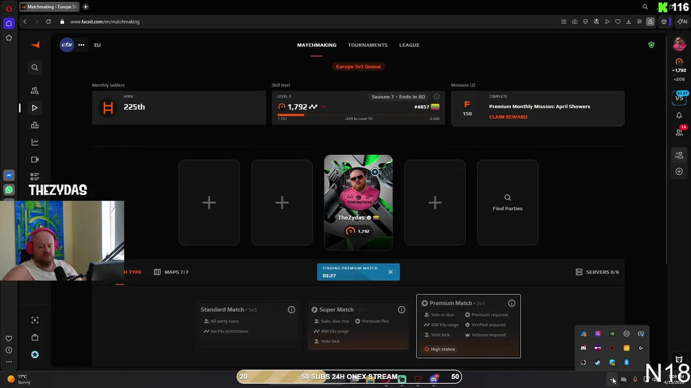Add player to second empty party slot
Viewport: 691px width, 388px height.
(x=282, y=203)
